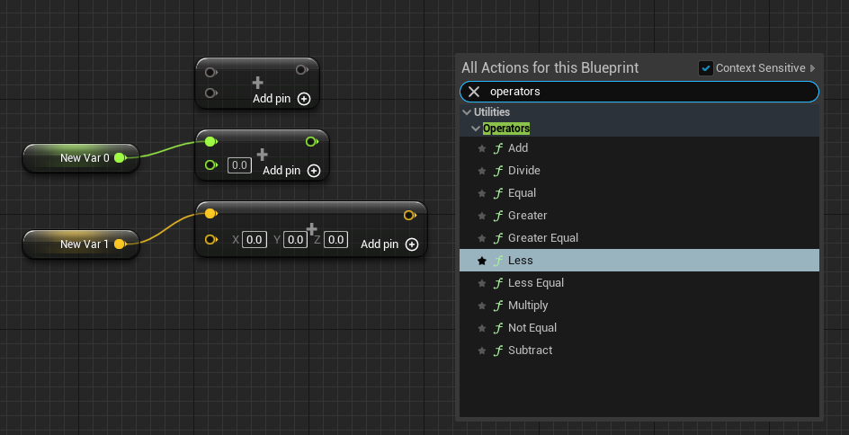The height and width of the screenshot is (435, 849).
Task: Click the gray output pin of wildcard node
Action: click(302, 69)
